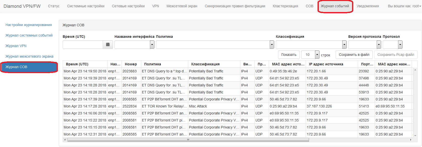Go to the Межсетевой экран menu
Image resolution: width=422 pixels, height=147 pixels.
click(182, 6)
